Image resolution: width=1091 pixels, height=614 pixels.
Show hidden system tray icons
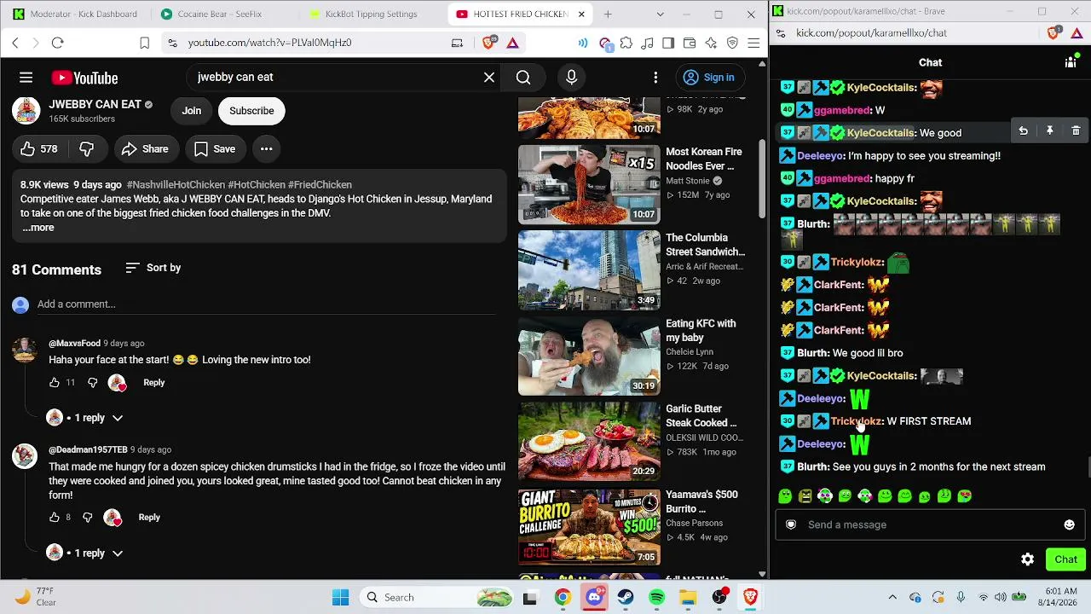pyautogui.click(x=892, y=598)
